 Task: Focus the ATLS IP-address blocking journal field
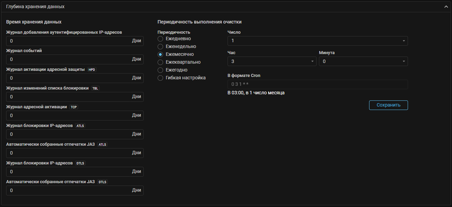point(68,134)
